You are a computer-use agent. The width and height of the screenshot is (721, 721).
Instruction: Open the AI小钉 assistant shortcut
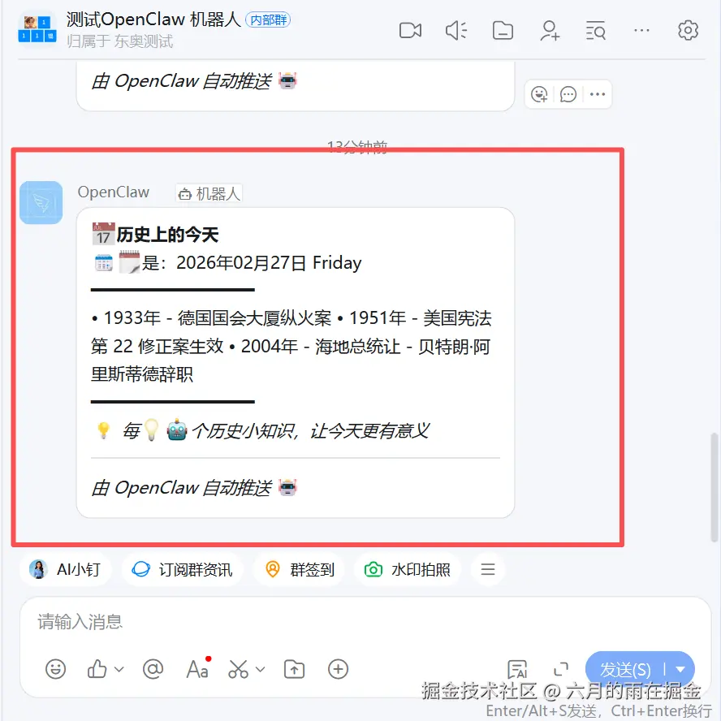[65, 569]
